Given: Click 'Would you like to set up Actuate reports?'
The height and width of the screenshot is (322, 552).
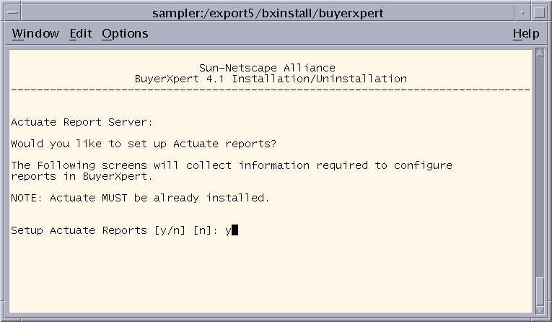Looking at the screenshot, I should 144,144.
